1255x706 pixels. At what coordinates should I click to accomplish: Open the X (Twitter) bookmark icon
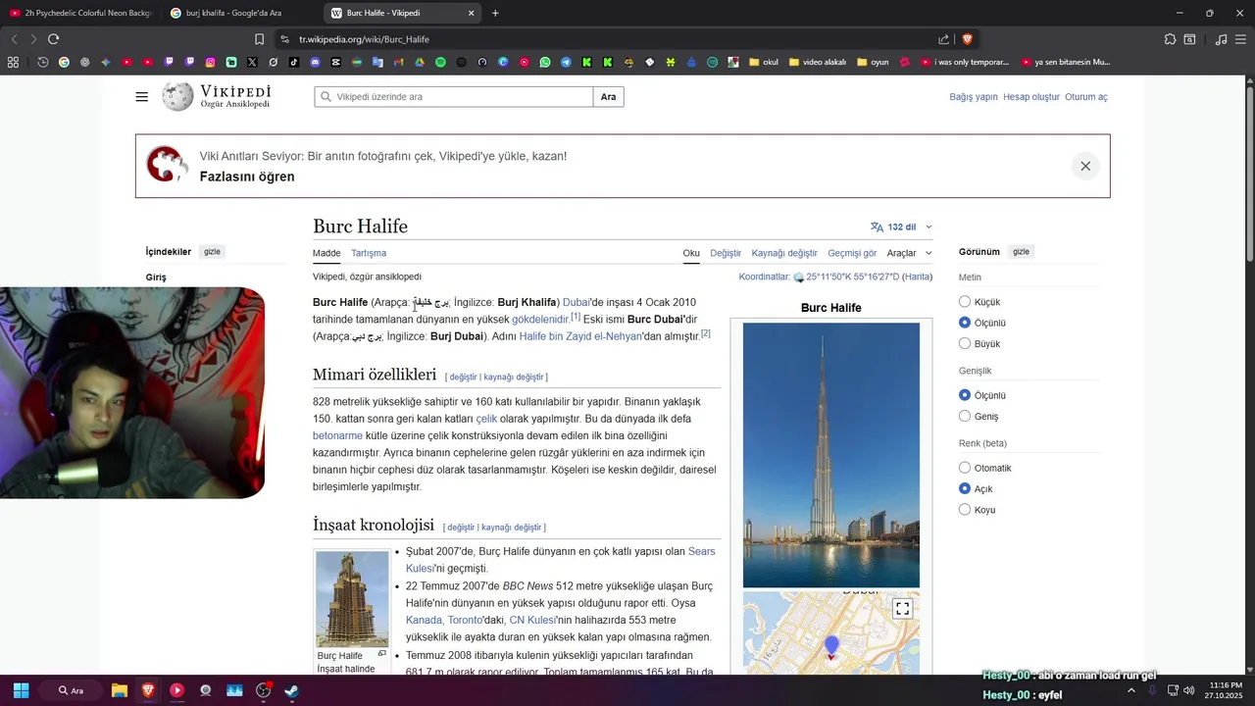(x=252, y=62)
